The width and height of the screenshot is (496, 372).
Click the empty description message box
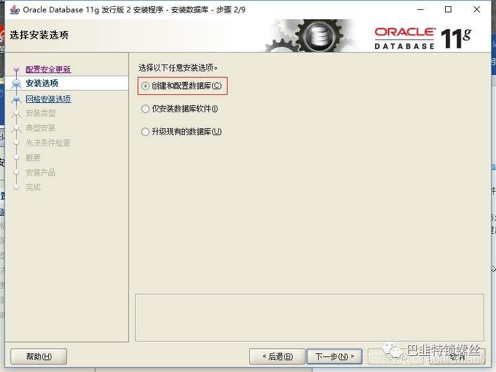coord(309,318)
